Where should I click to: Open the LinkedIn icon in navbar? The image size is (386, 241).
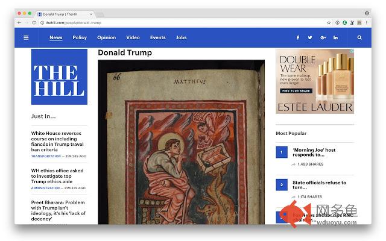click(x=335, y=37)
